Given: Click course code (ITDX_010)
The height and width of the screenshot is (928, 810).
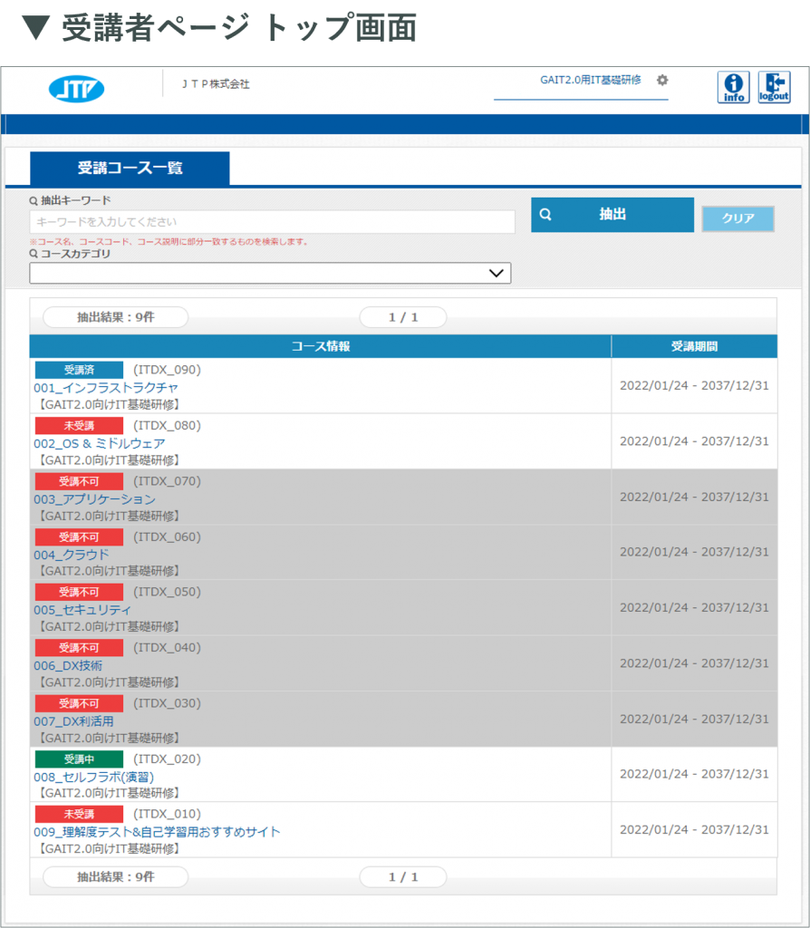Looking at the screenshot, I should click(167, 814).
